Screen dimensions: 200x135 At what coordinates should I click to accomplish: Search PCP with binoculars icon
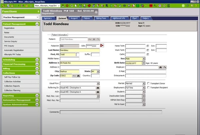pos(98,92)
